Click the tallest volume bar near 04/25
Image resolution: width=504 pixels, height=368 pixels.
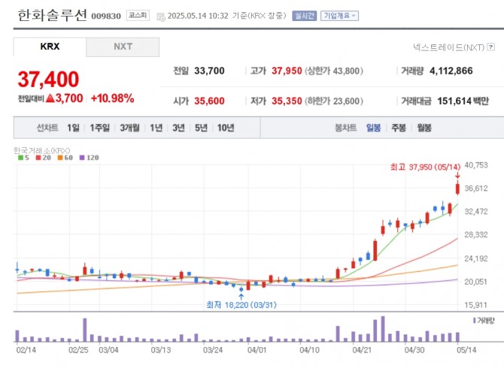pyautogui.click(x=383, y=329)
